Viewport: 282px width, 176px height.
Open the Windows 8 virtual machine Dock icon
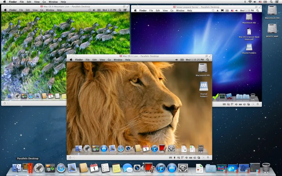click(222, 168)
